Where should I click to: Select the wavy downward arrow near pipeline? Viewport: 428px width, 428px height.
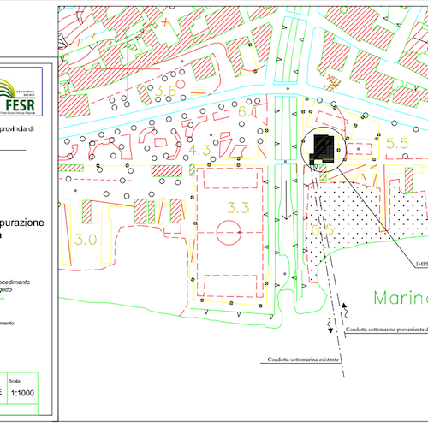coord(330,325)
